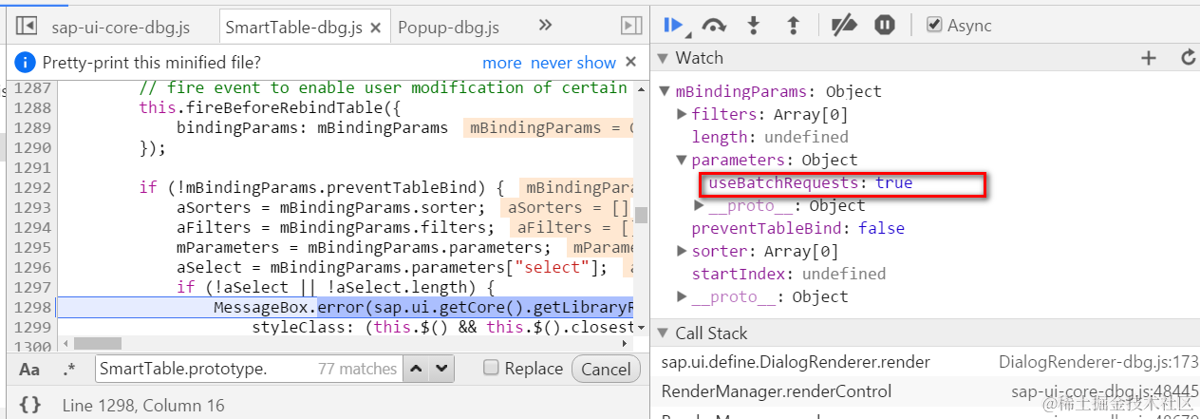Toggle pause on exceptions

pos(885,26)
